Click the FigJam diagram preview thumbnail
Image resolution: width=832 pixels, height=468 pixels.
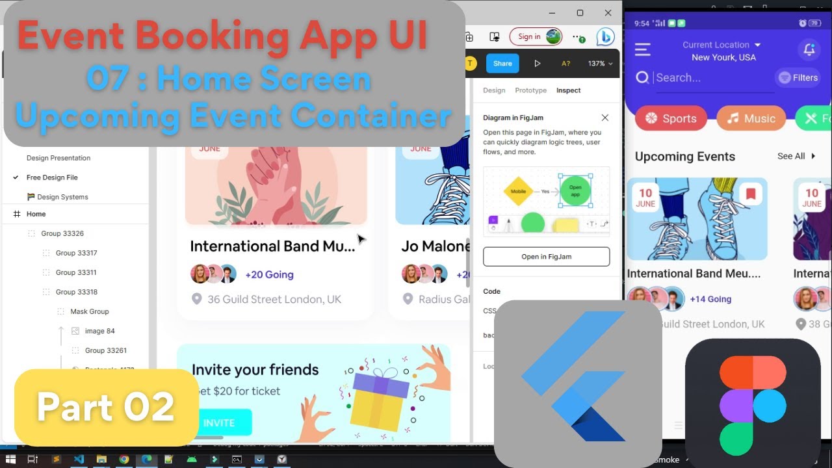(547, 201)
